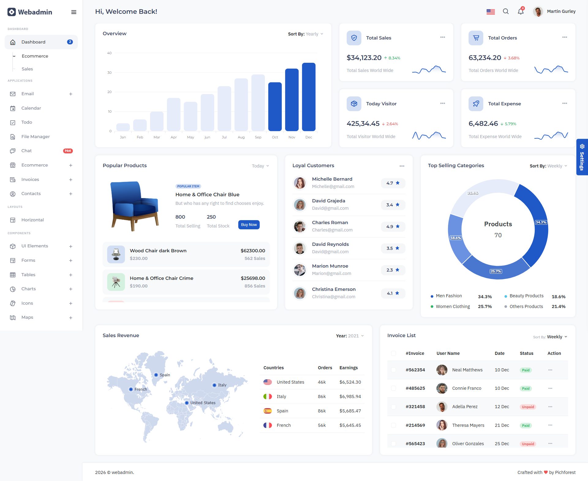
Task: Click the Pichforest credit link
Action: [565, 472]
